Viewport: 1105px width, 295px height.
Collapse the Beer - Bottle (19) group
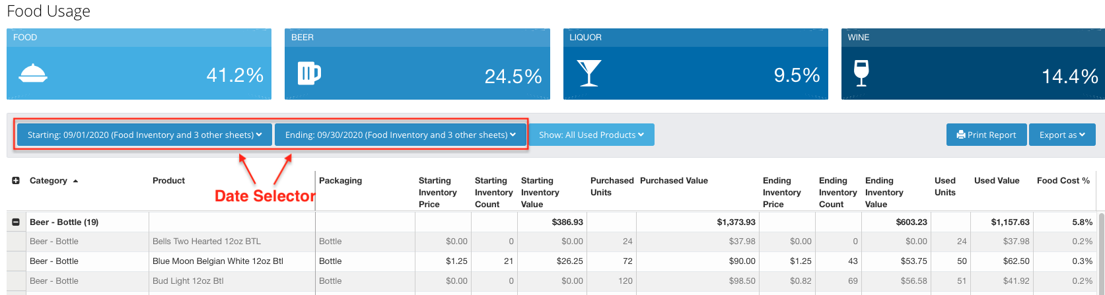point(16,222)
